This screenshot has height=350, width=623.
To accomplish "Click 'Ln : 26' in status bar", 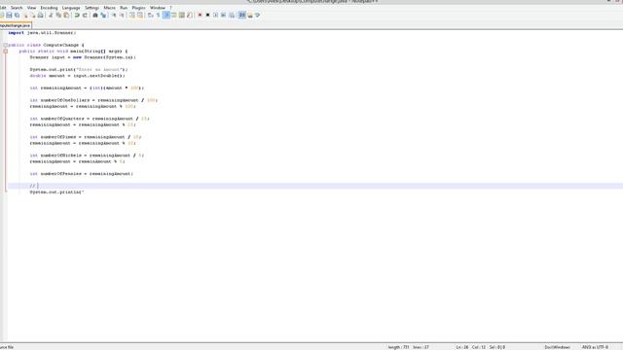I will pyautogui.click(x=462, y=347).
